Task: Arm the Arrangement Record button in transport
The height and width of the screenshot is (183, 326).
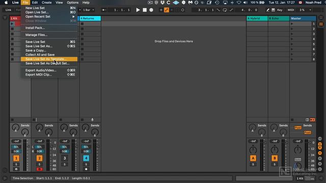Action: click(x=151, y=10)
